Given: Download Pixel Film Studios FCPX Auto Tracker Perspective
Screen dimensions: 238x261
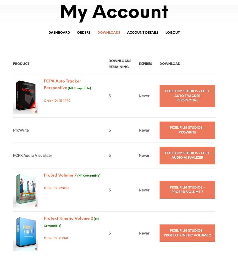Looking at the screenshot, I should [187, 96].
